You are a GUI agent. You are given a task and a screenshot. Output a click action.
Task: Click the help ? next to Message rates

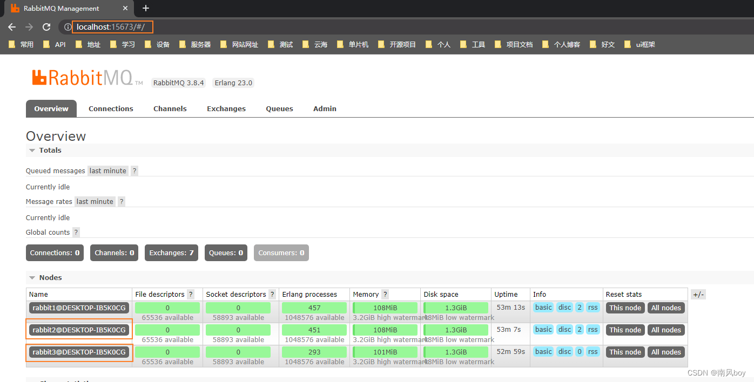pyautogui.click(x=122, y=201)
